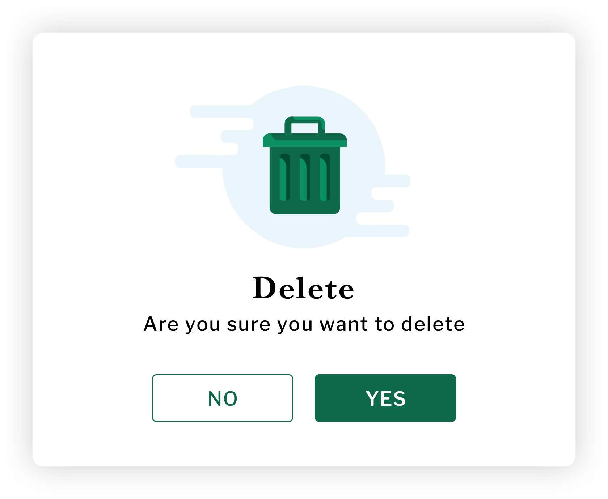
Task: Confirm deletion with the YES button
Action: pyautogui.click(x=385, y=398)
